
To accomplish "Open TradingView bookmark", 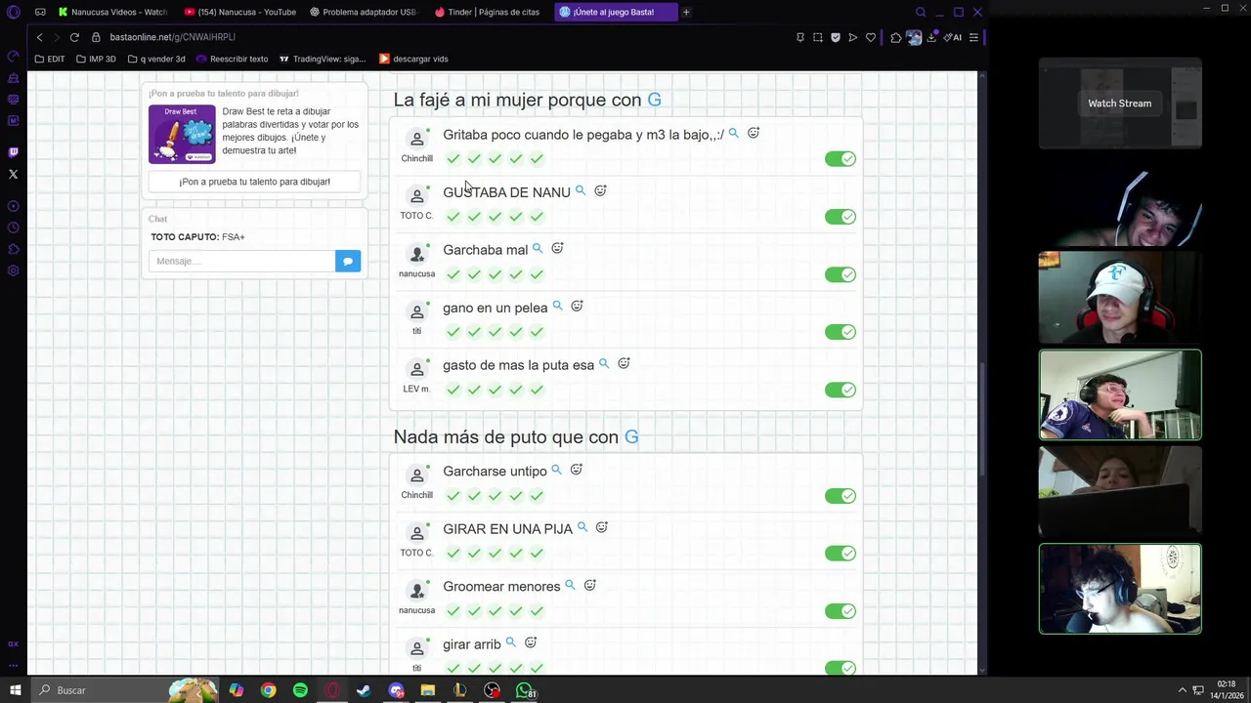I will click(x=323, y=59).
